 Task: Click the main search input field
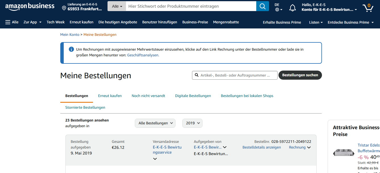point(191,6)
